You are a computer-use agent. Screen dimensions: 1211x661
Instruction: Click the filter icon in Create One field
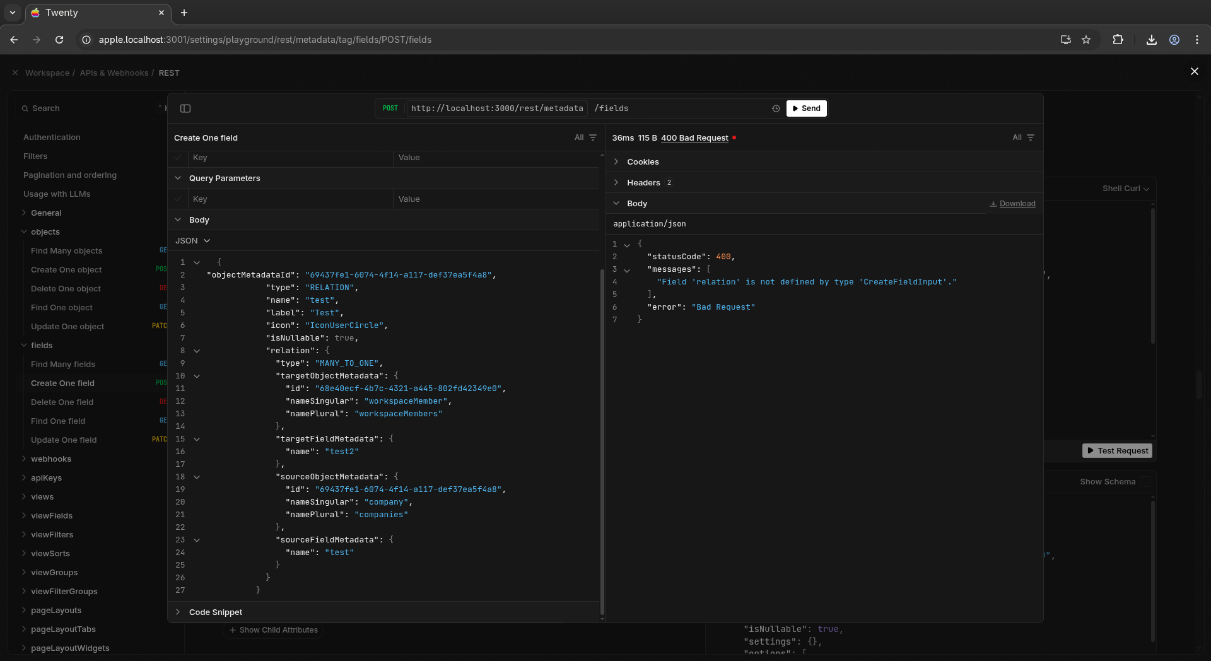(592, 137)
